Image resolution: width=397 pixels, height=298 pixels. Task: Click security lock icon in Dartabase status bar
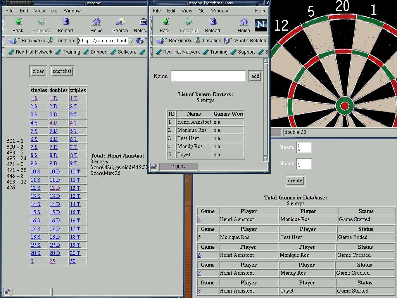tap(154, 167)
